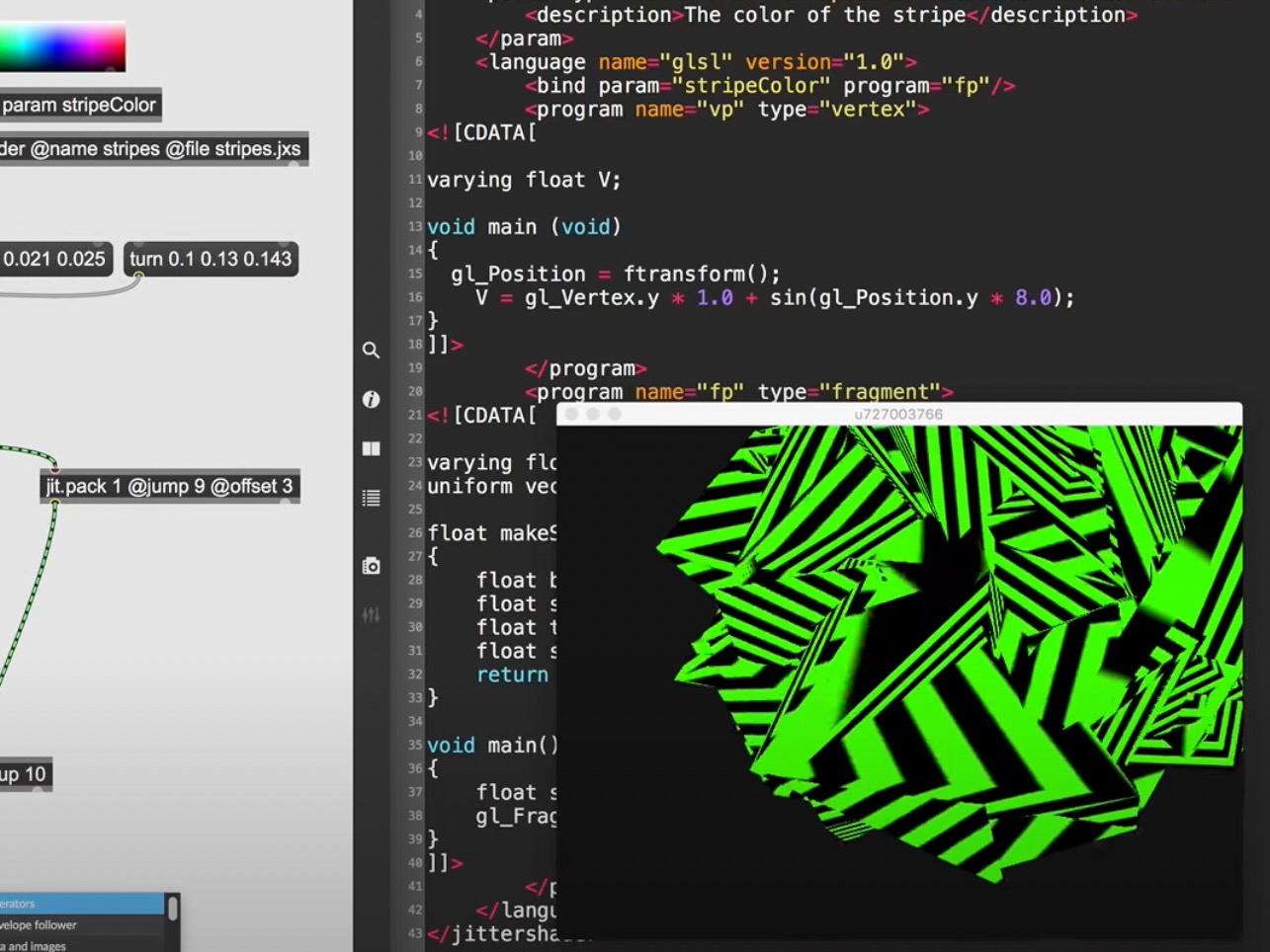Click the "0.021 0.025" message box
This screenshot has height=952, width=1270.
(x=53, y=260)
